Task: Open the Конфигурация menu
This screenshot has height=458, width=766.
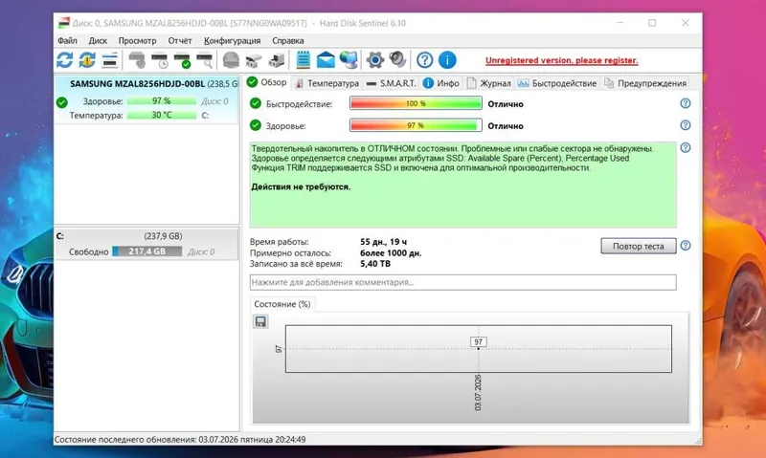Action: pos(232,40)
